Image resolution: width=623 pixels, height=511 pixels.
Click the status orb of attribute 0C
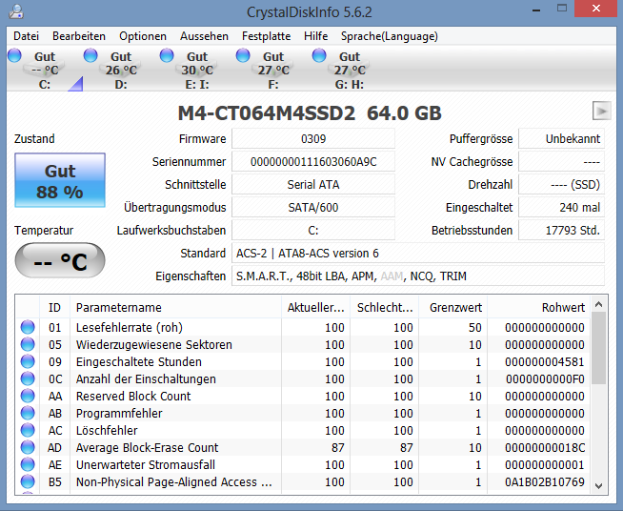tap(28, 378)
